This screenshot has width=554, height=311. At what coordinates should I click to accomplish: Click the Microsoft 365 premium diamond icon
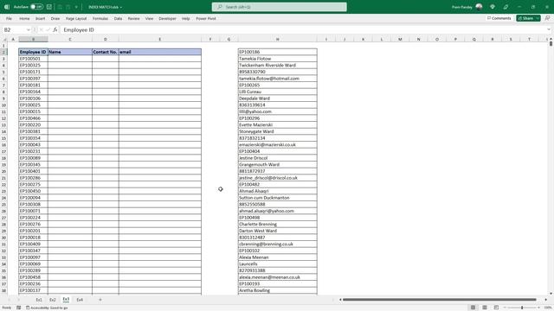[x=493, y=7]
